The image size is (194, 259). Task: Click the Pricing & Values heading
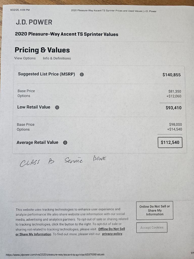pos(42,50)
